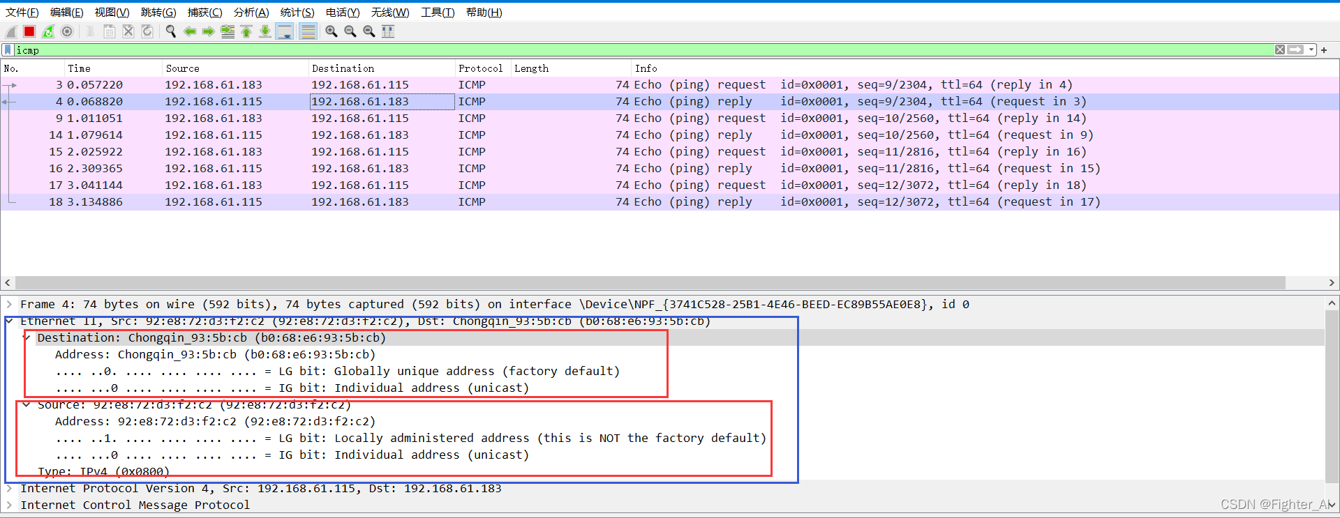This screenshot has width=1340, height=518.
Task: Toggle packet list colorization
Action: [x=308, y=31]
